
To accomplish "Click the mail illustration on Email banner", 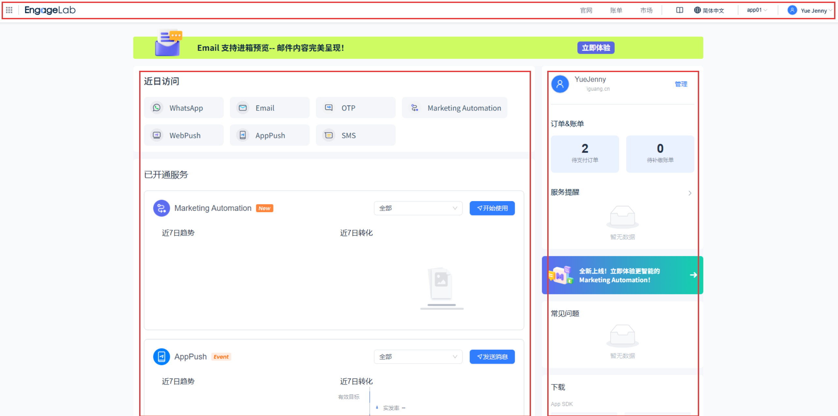I will pos(169,43).
